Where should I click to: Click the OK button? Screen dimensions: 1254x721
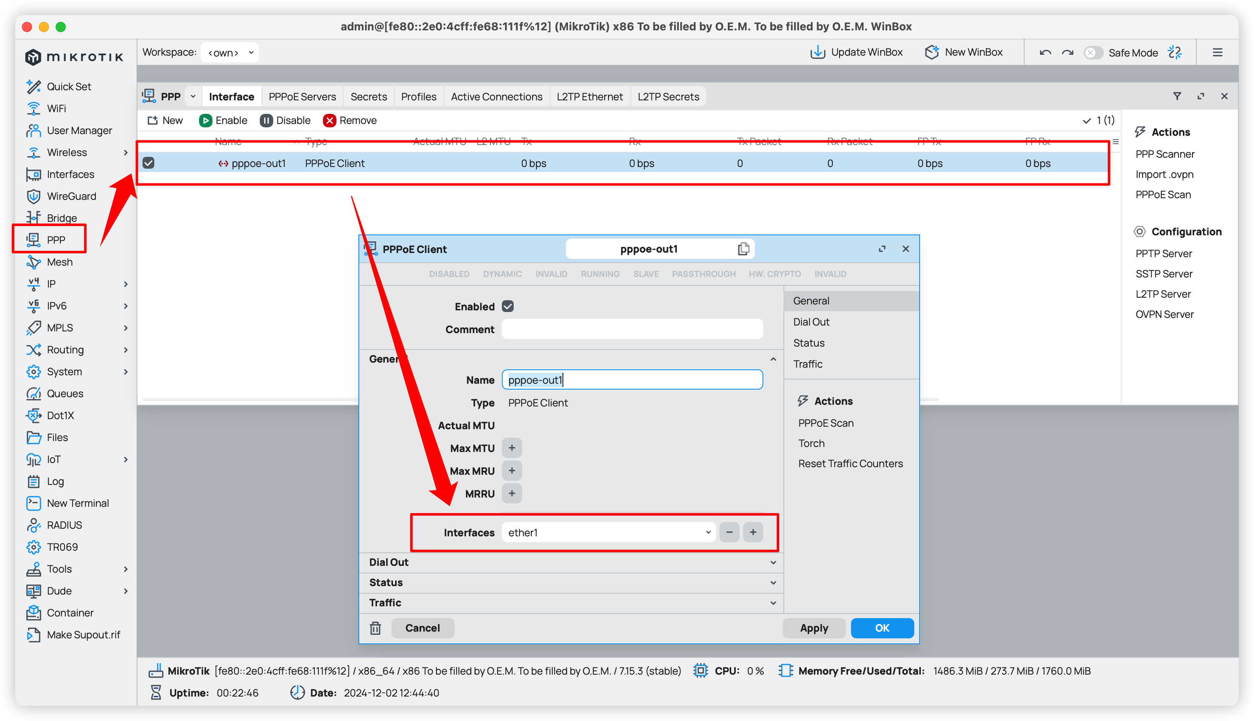click(x=882, y=628)
